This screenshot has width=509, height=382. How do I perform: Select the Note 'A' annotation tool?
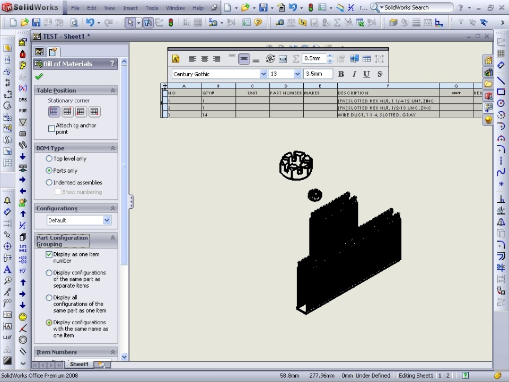(x=7, y=270)
